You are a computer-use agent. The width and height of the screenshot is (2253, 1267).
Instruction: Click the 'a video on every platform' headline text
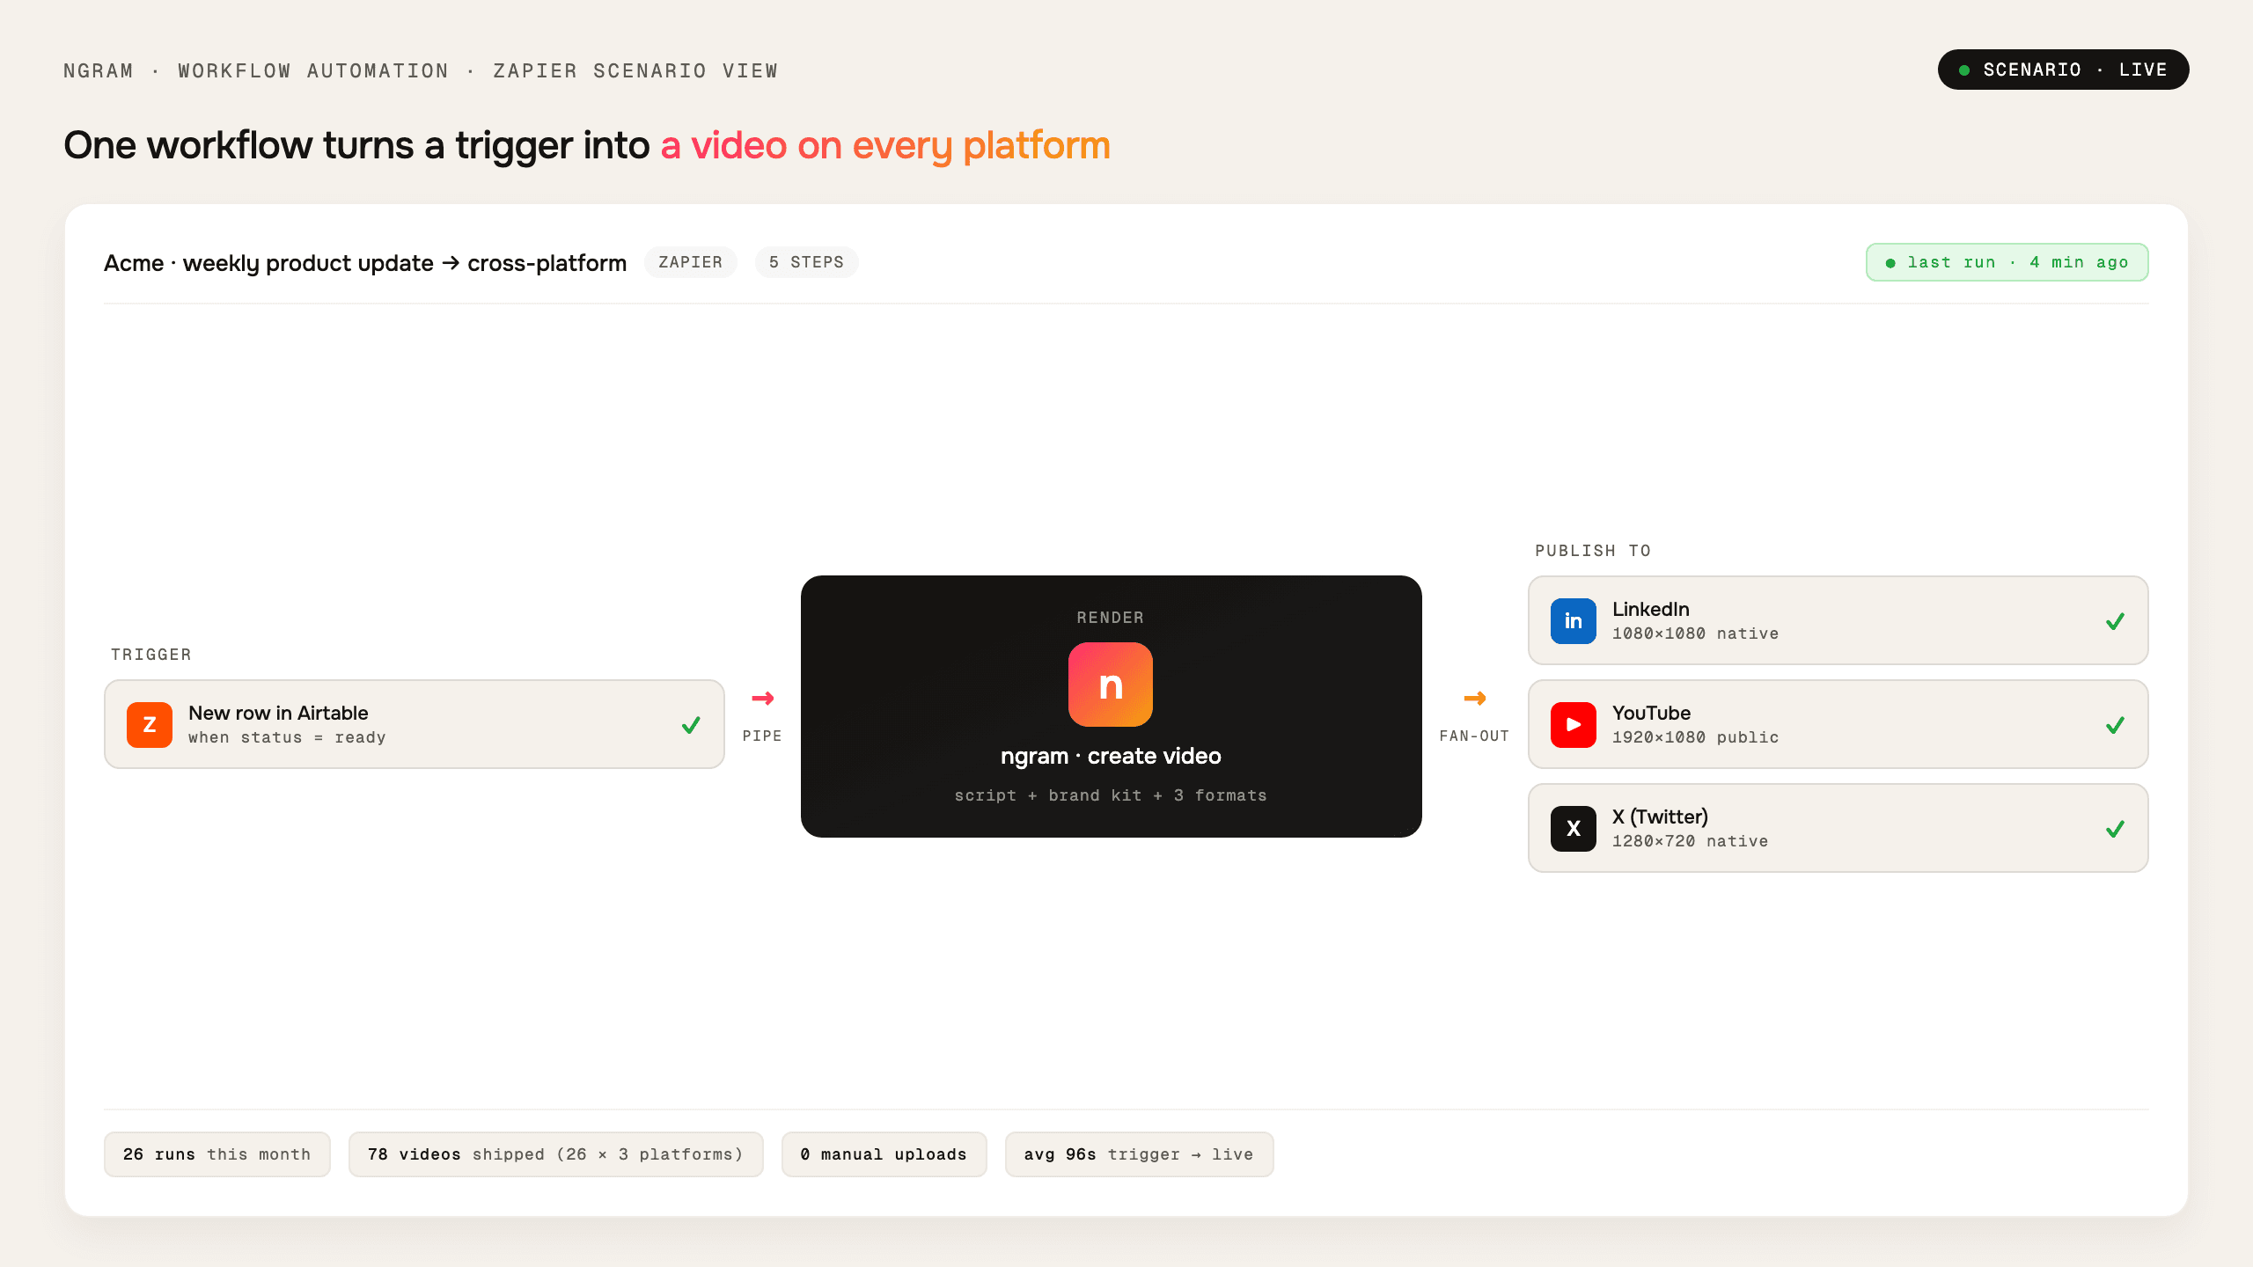coord(885,146)
